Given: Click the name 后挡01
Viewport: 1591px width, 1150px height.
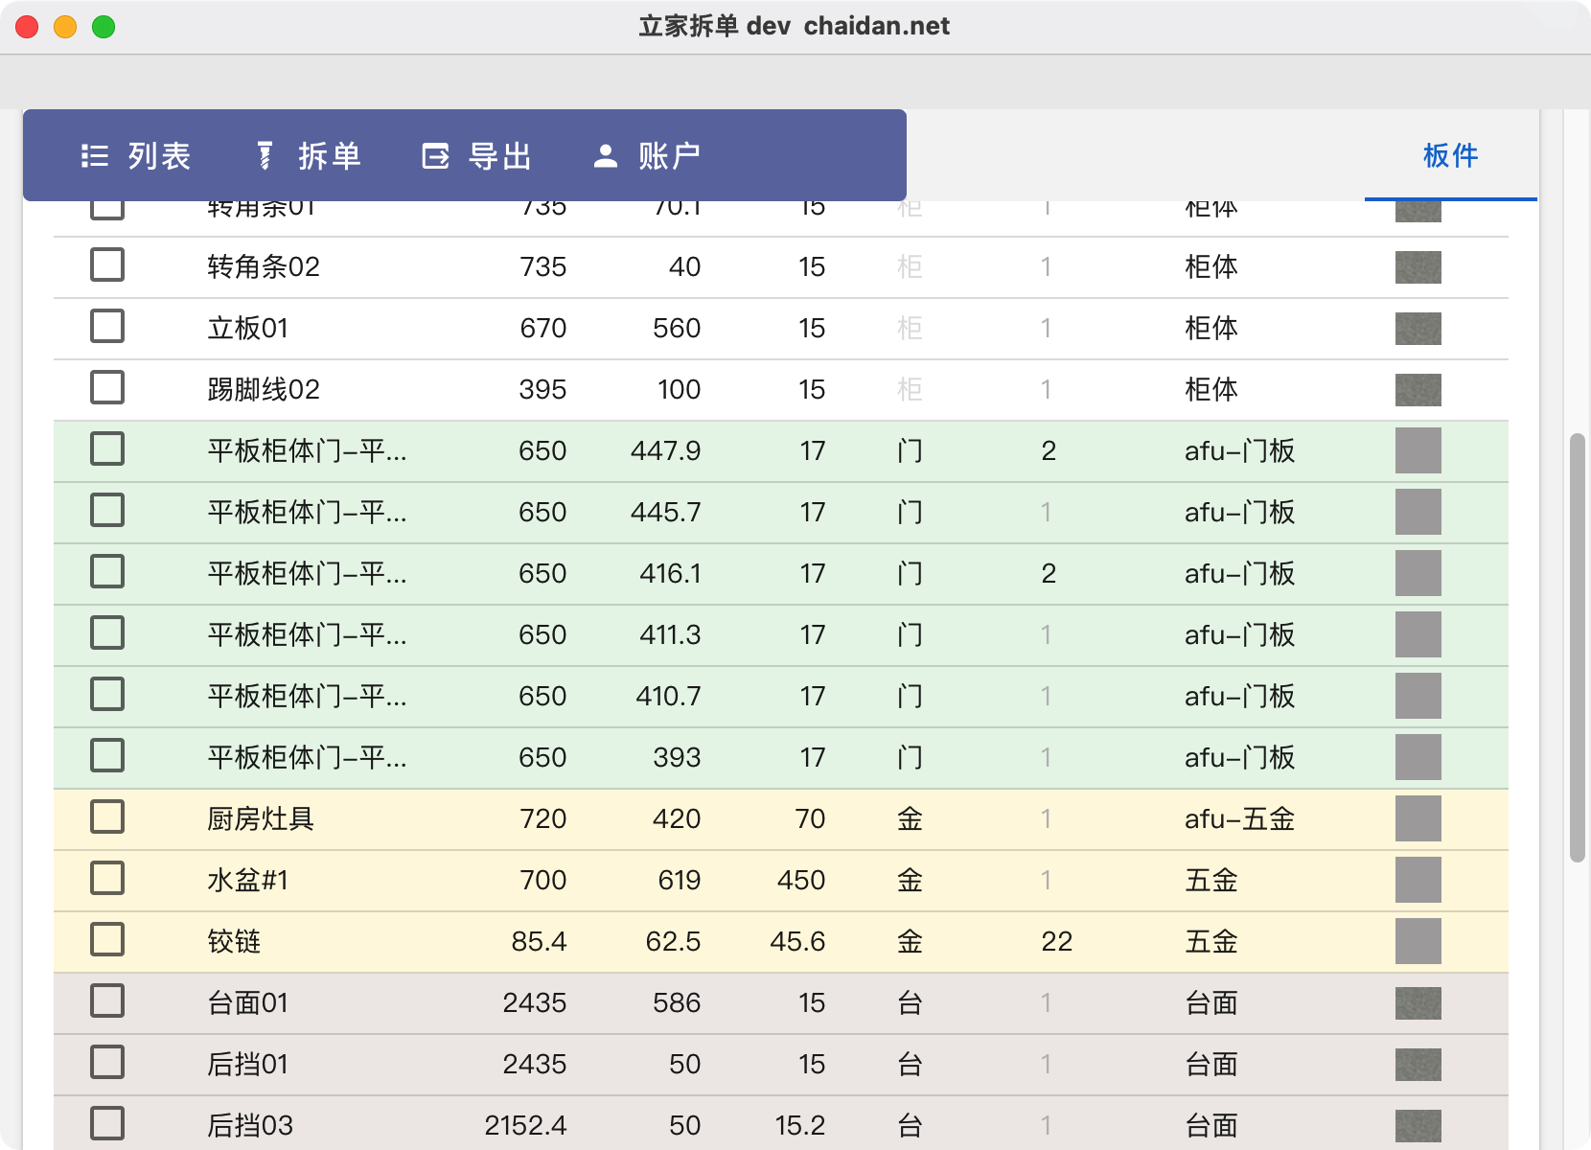Looking at the screenshot, I should click(247, 1064).
